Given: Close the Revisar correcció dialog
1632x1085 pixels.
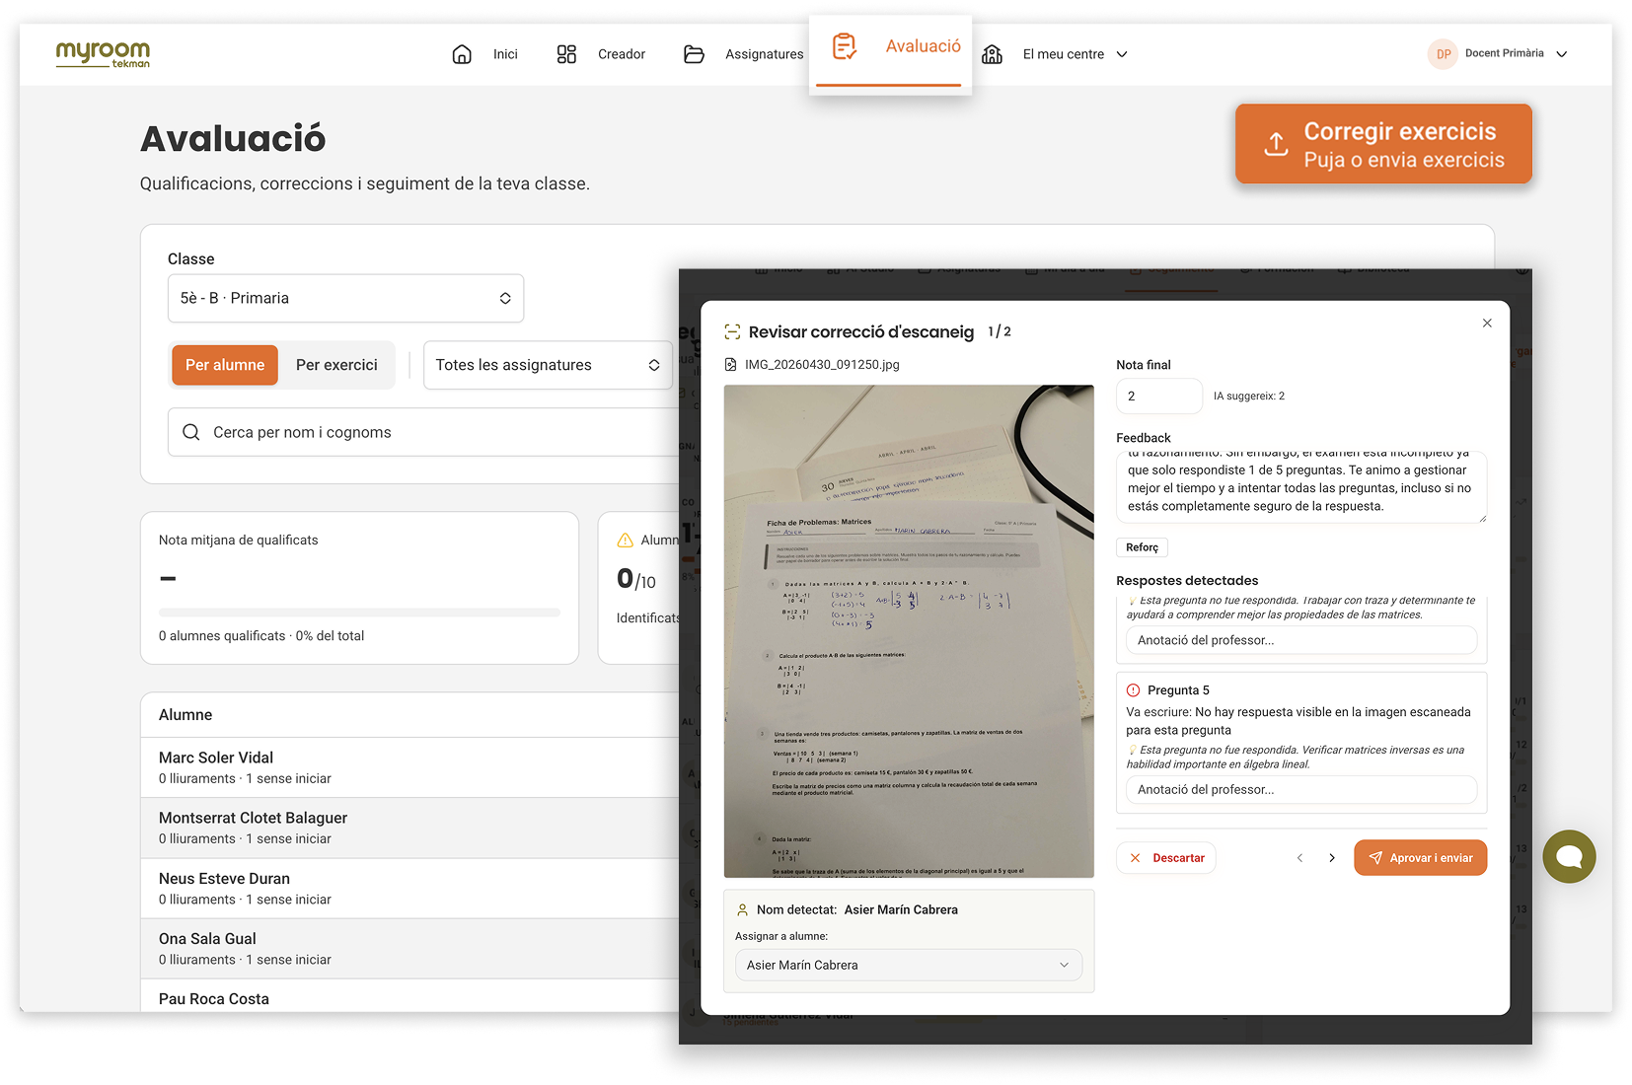Looking at the screenshot, I should 1487,324.
